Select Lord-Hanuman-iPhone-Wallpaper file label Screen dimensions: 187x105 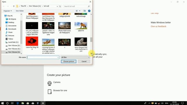[32, 17]
